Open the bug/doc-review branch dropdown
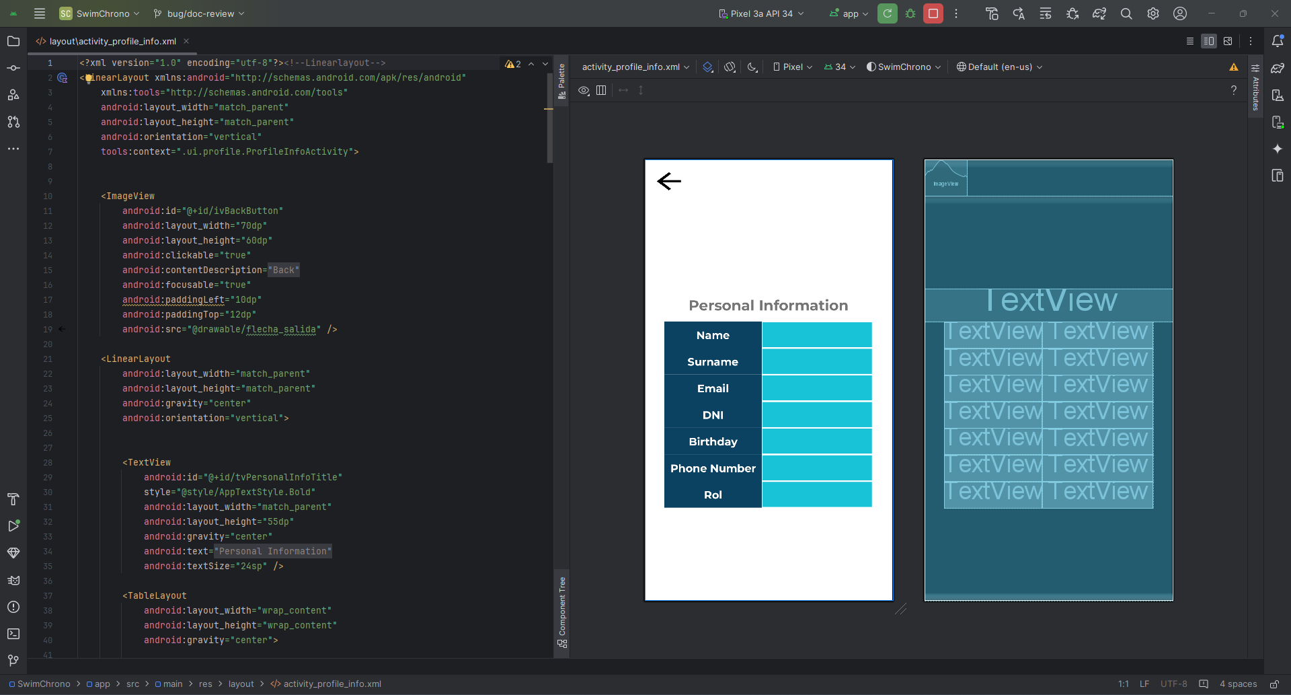This screenshot has width=1291, height=695. [x=199, y=13]
